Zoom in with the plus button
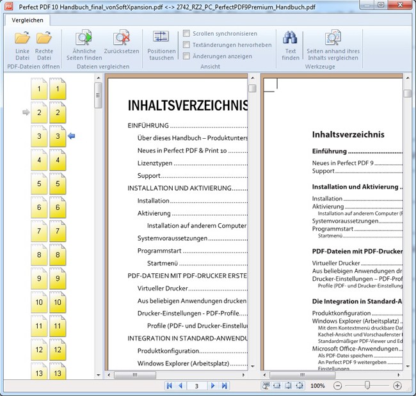The height and width of the screenshot is (396, 416). 397,385
